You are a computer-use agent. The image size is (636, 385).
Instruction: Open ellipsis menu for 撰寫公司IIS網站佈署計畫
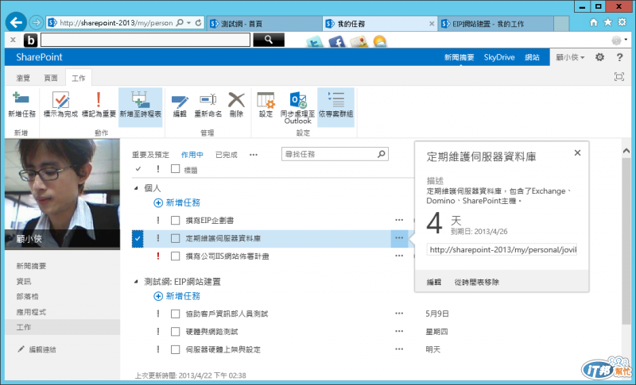[399, 256]
